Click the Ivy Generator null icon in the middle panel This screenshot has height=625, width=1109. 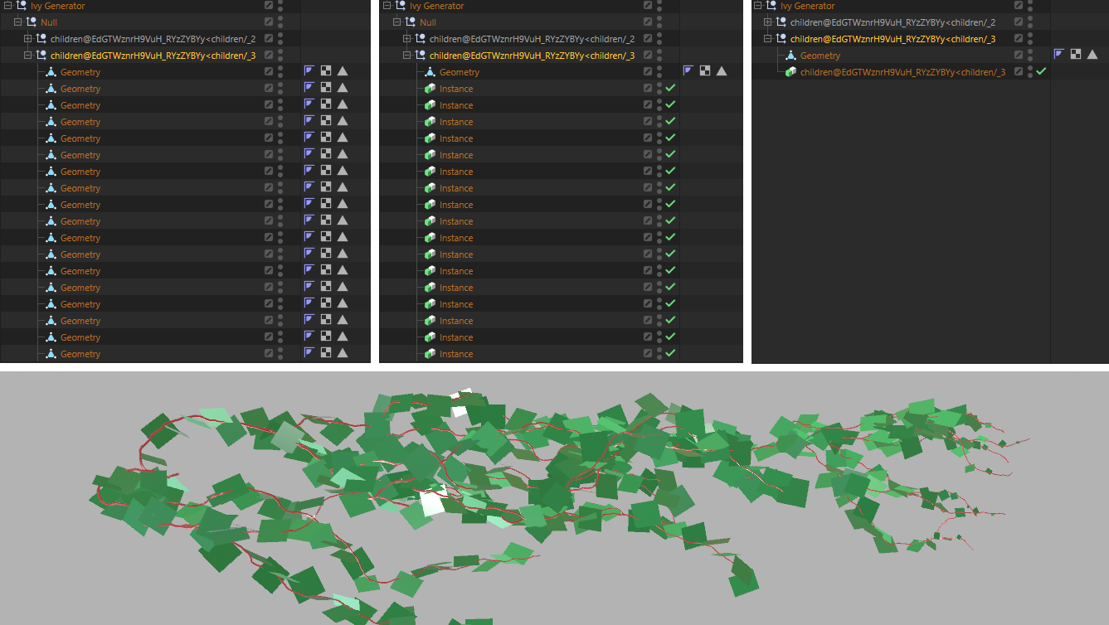pos(401,6)
